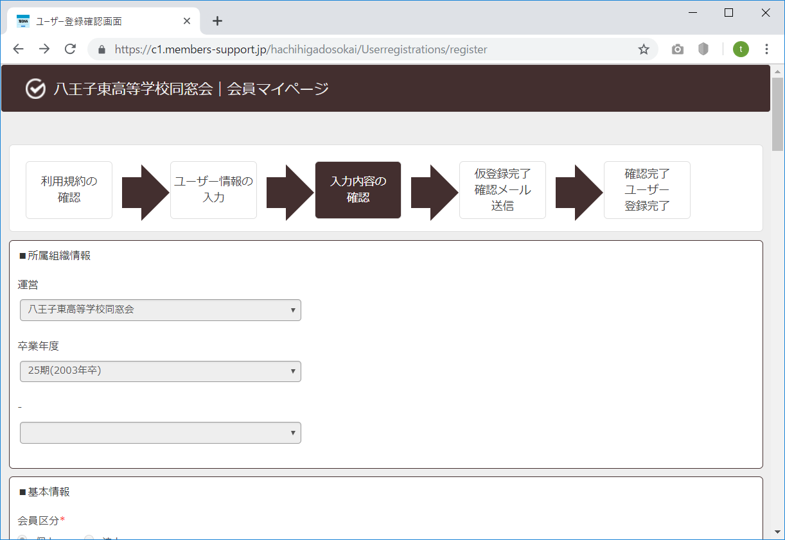The height and width of the screenshot is (540, 785).
Task: Bookmark this page with the star
Action: [643, 49]
